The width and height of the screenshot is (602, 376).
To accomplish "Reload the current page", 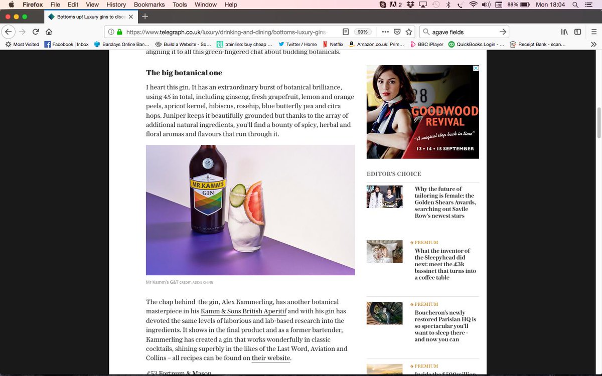I will [35, 31].
